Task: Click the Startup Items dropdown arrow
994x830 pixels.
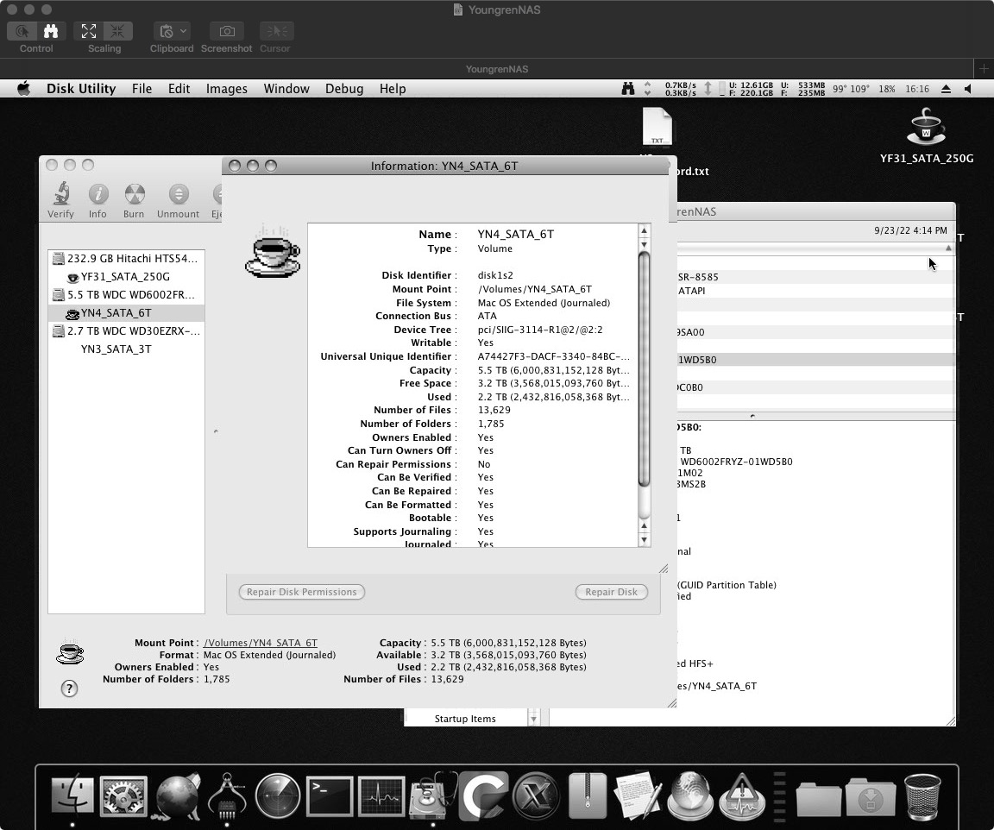Action: [x=533, y=719]
